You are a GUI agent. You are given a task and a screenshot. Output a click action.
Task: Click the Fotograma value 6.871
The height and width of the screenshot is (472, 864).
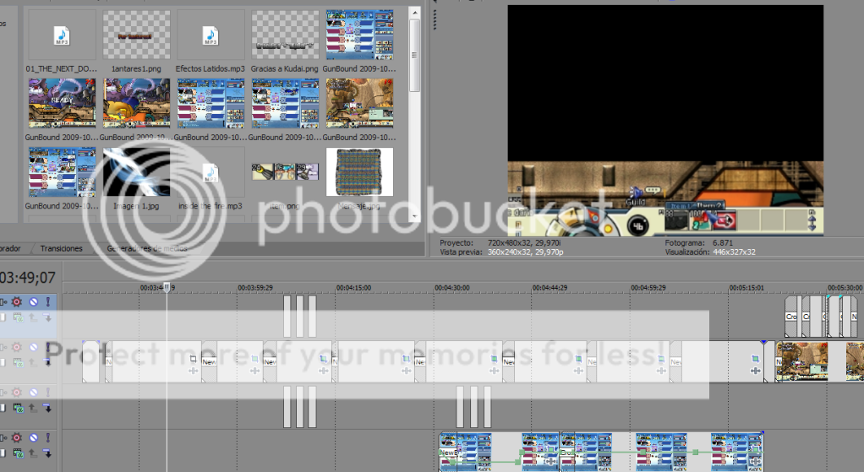click(722, 242)
